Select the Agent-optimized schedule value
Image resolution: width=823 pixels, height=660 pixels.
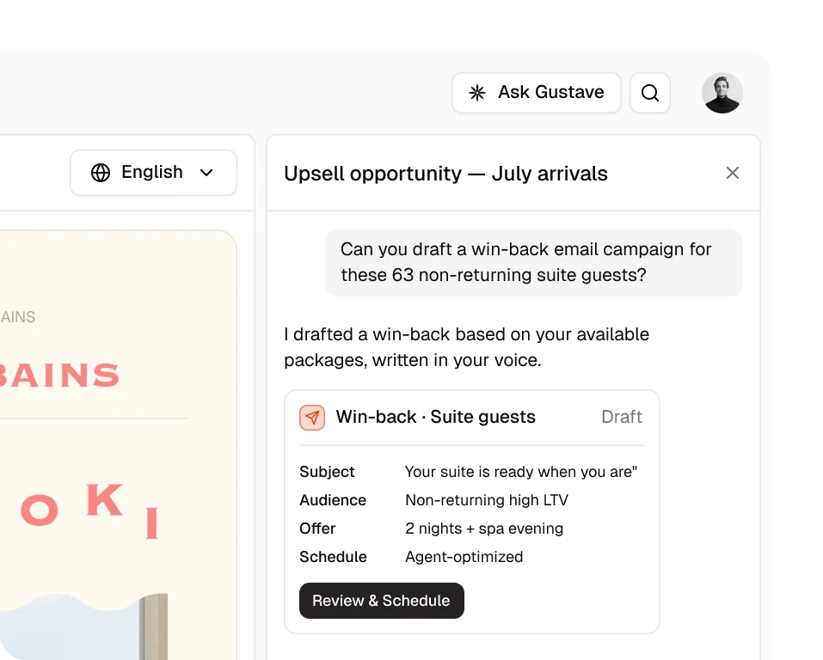[464, 557]
